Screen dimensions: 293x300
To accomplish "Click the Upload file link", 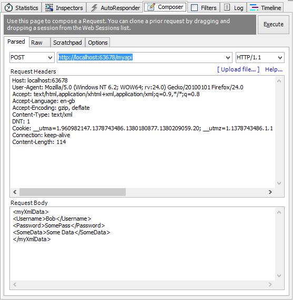I will coord(238,69).
